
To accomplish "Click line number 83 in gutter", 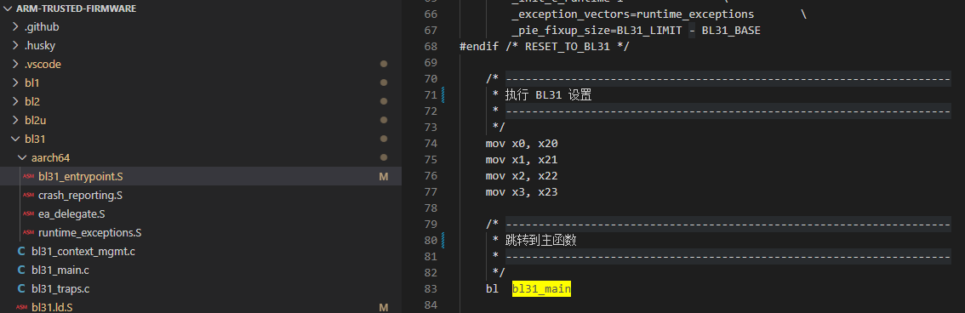I will click(x=431, y=288).
